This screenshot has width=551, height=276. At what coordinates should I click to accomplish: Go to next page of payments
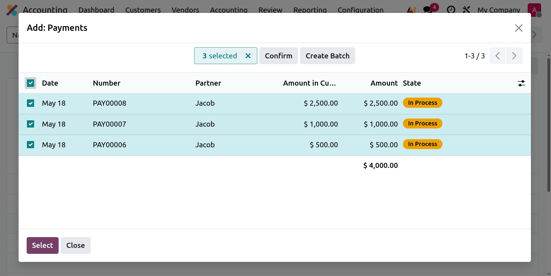point(514,56)
